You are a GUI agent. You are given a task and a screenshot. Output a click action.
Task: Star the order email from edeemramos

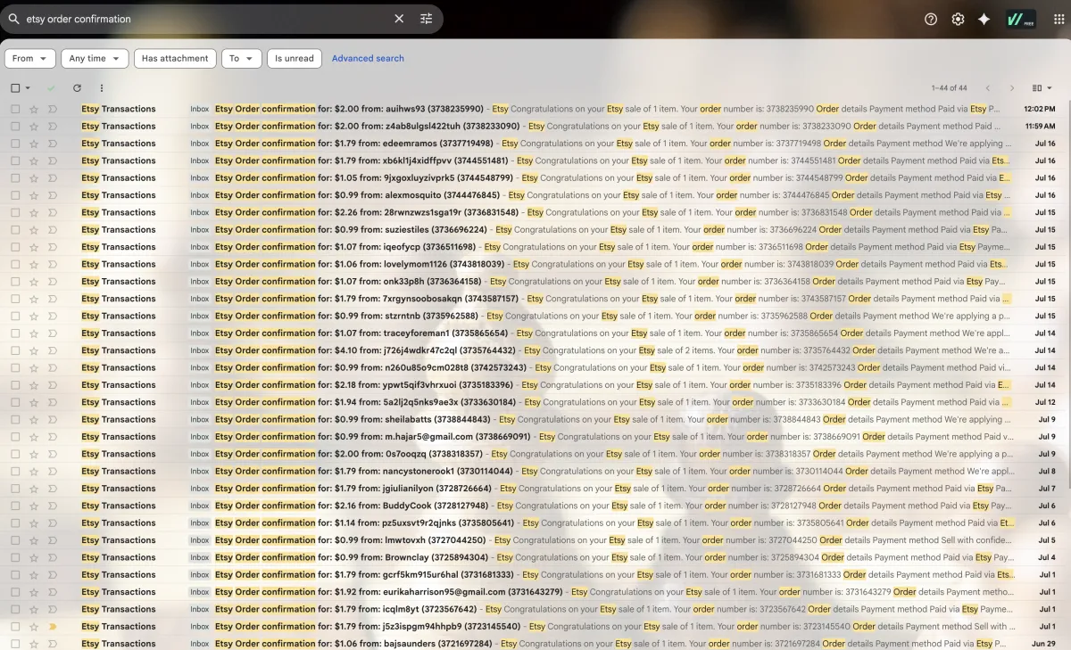coord(34,144)
